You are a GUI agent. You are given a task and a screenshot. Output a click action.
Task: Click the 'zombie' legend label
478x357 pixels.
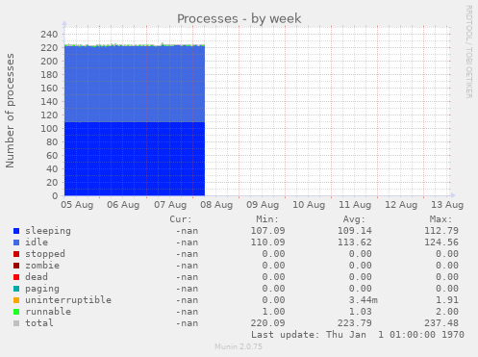point(42,266)
